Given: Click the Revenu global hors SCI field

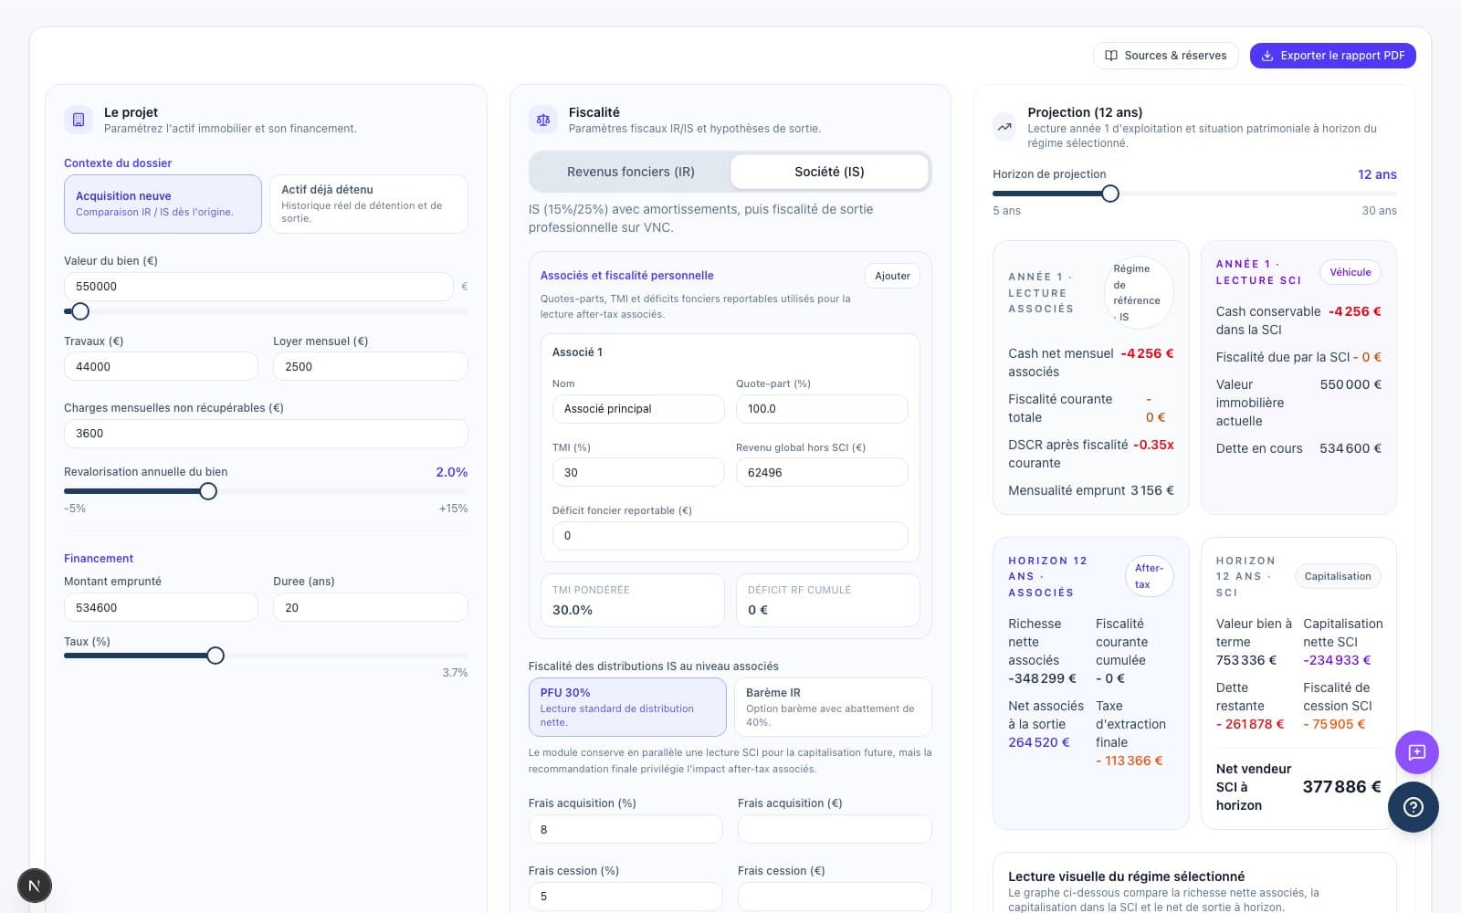Looking at the screenshot, I should click(821, 472).
